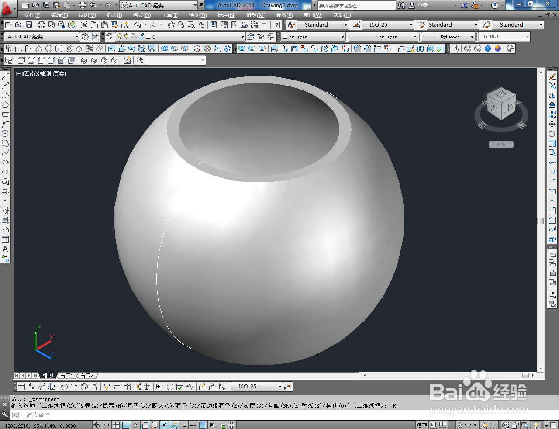Toggle Ortho Mode in status bar
559x429 pixels.
click(126, 425)
